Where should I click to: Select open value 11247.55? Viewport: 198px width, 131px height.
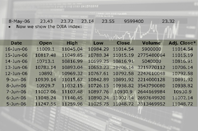tap(45, 104)
